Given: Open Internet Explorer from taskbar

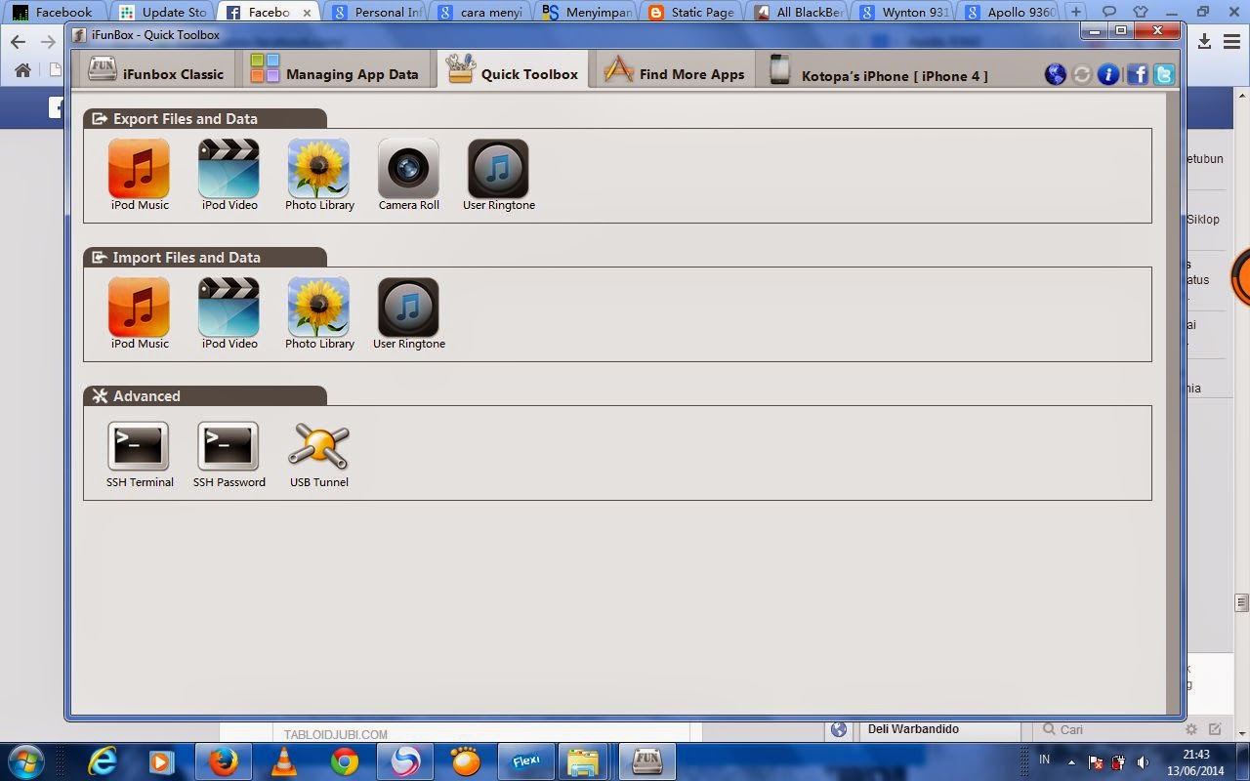Looking at the screenshot, I should pyautogui.click(x=103, y=761).
